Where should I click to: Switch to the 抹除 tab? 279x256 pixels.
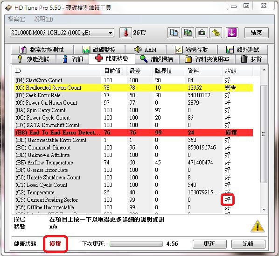(x=251, y=59)
